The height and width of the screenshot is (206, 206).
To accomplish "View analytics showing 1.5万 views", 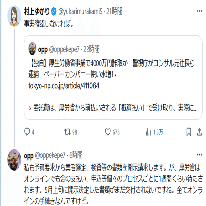I will [148, 132].
